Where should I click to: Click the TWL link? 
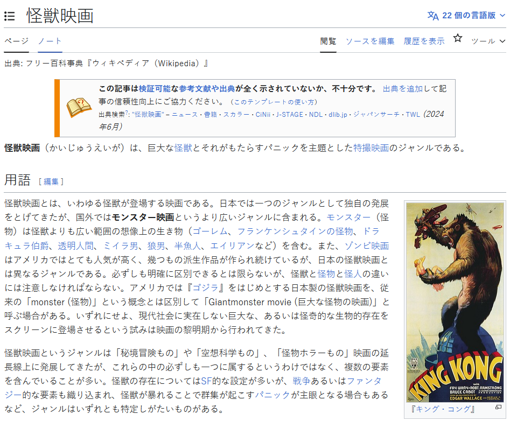pos(413,115)
